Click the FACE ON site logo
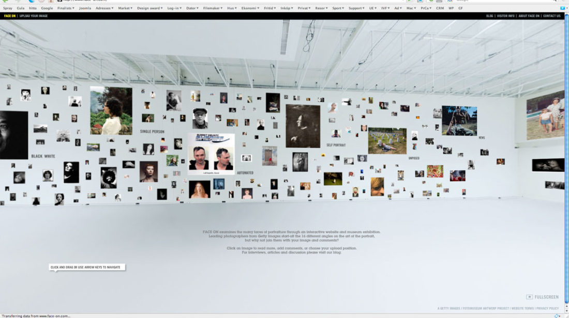This screenshot has height=318, width=569. [x=10, y=16]
